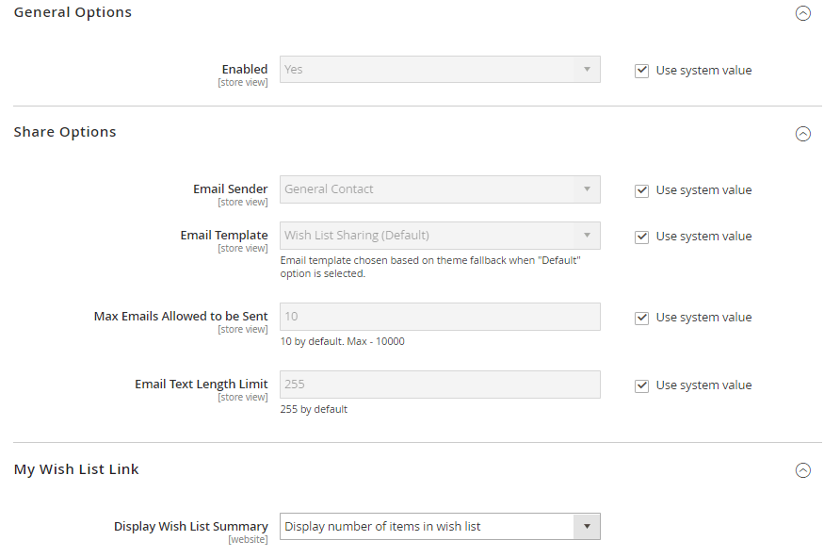Click the Email Template field label
824x557 pixels.
pos(224,235)
